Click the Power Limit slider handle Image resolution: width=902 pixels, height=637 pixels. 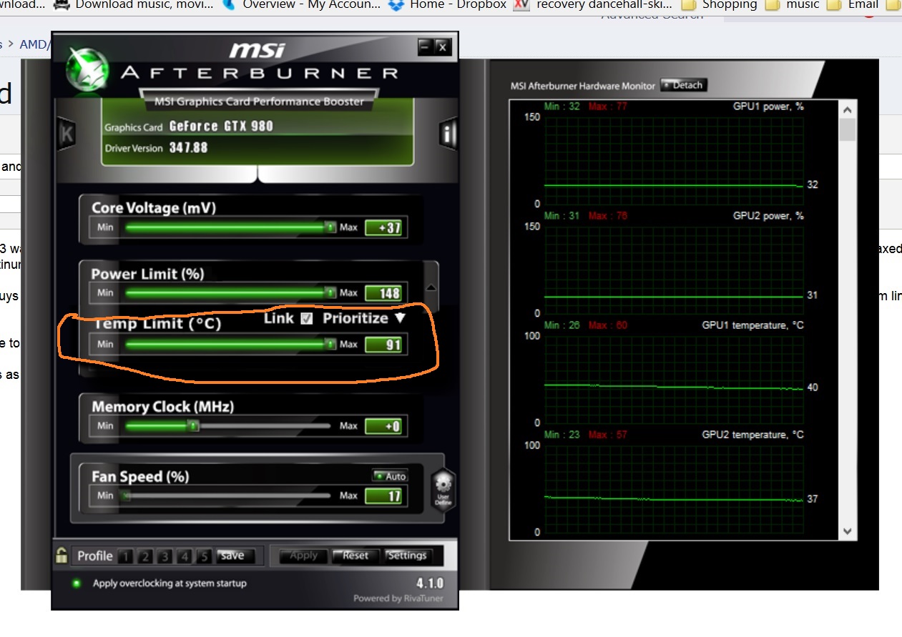coord(330,293)
